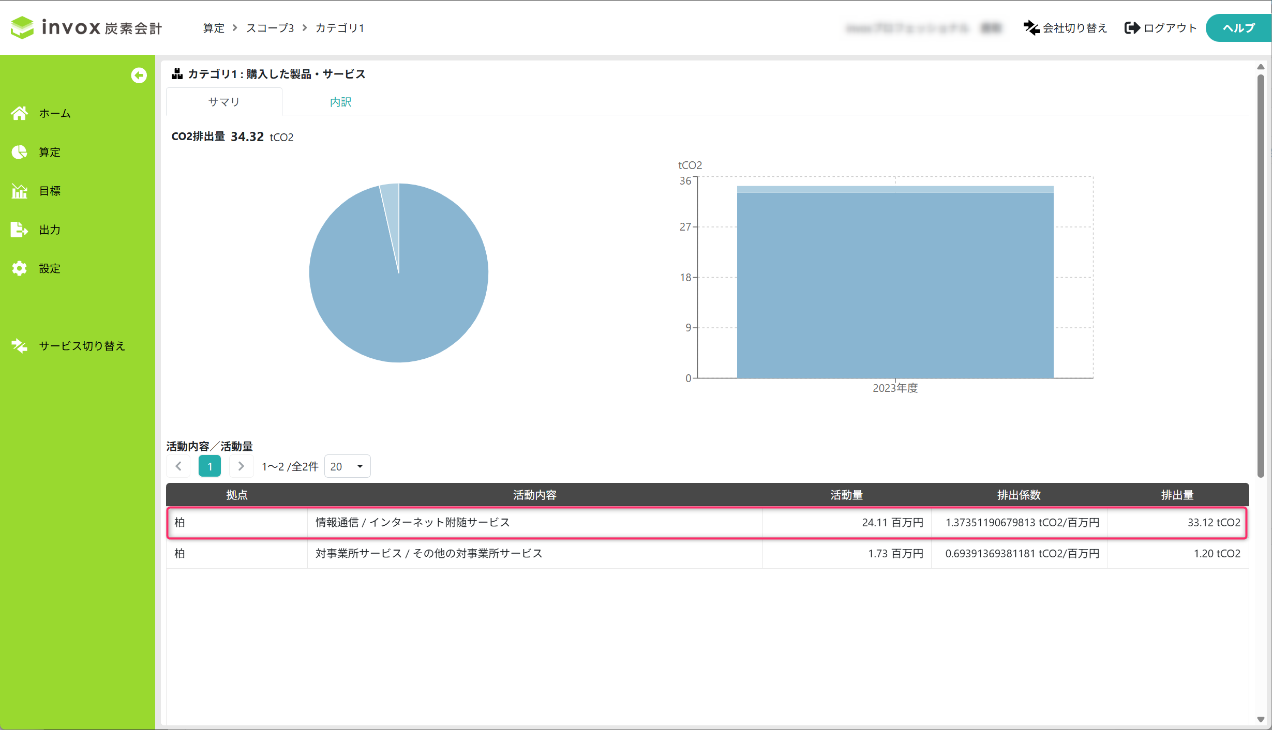Click the page 1 pagination button
This screenshot has width=1272, height=730.
(x=209, y=466)
